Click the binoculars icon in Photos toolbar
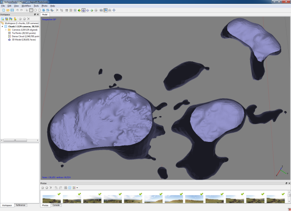 tap(65, 188)
